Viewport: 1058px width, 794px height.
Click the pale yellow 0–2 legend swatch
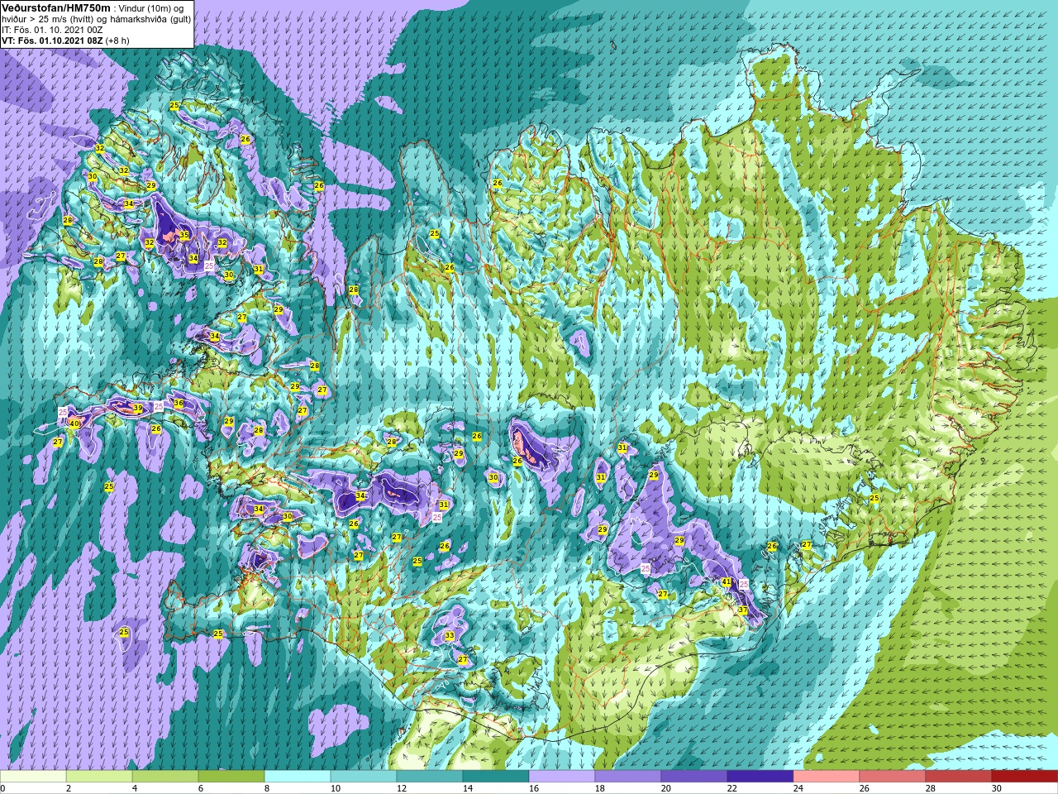point(33,777)
